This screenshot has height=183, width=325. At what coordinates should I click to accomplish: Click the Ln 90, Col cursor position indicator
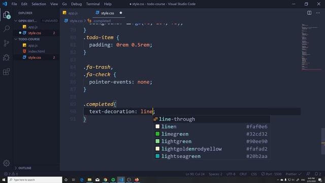click(x=195, y=174)
